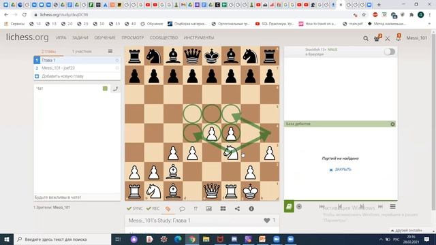The image size is (436, 245).
Task: Open the ЗАДАЧИ menu
Action: click(x=80, y=37)
